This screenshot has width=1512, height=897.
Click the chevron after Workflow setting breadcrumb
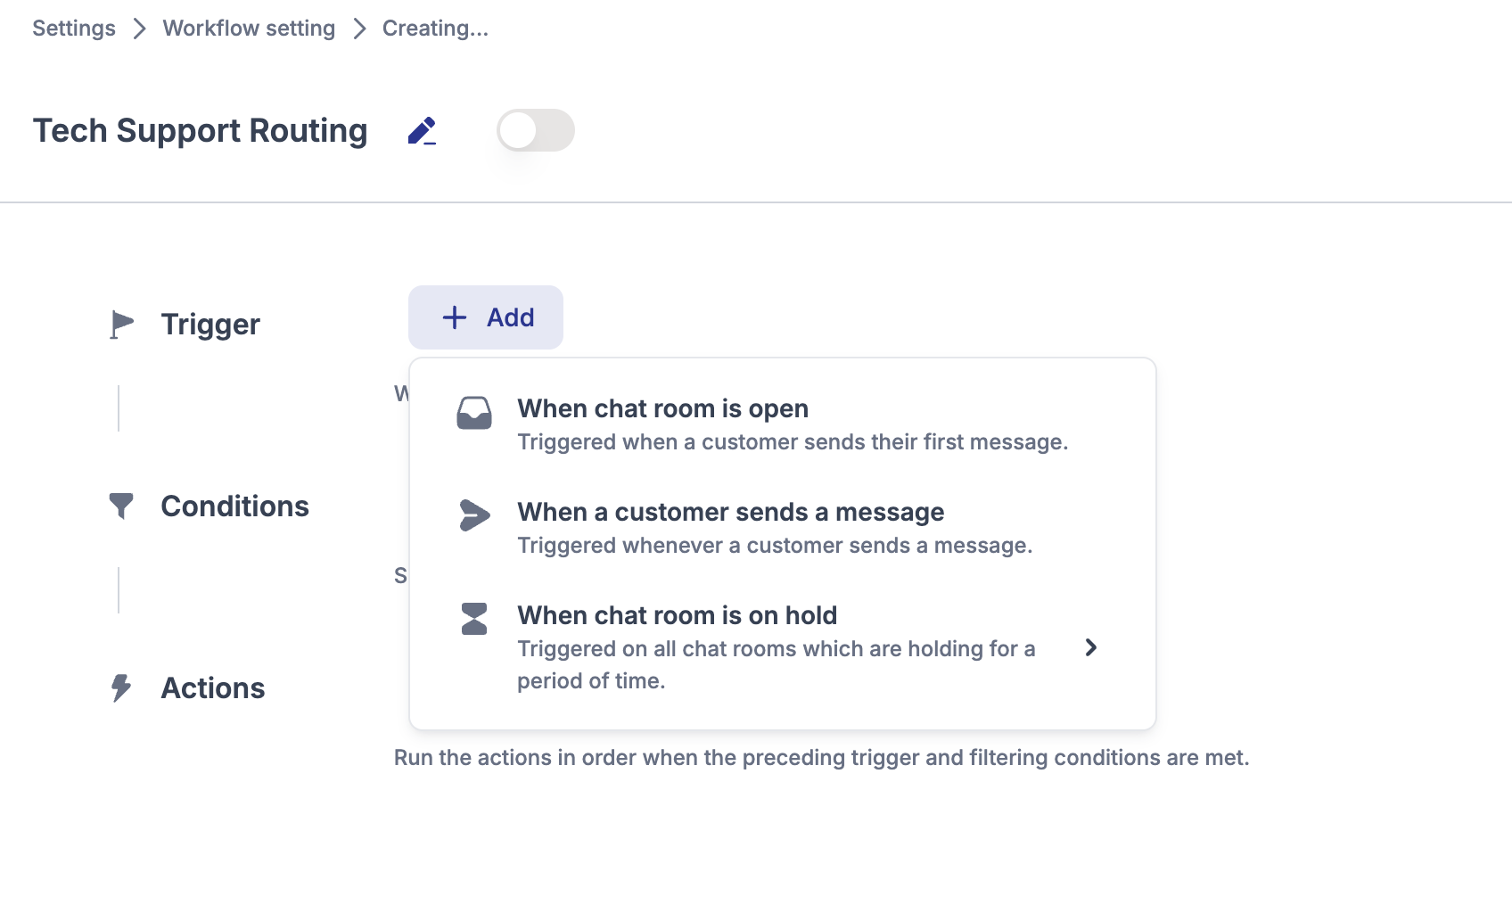point(359,29)
